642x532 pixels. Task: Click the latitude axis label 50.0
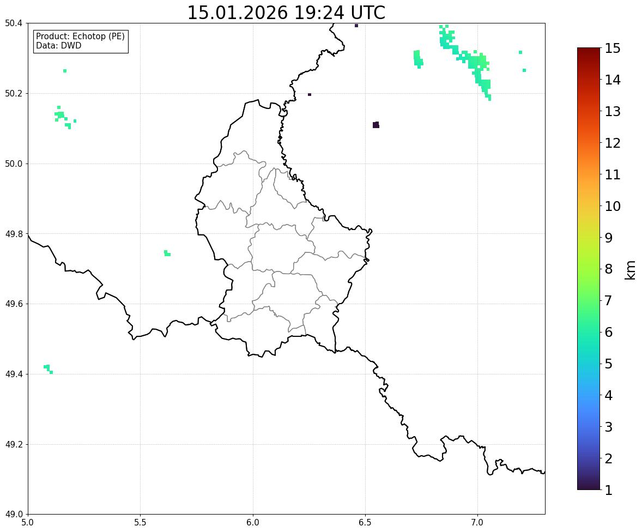pyautogui.click(x=14, y=164)
